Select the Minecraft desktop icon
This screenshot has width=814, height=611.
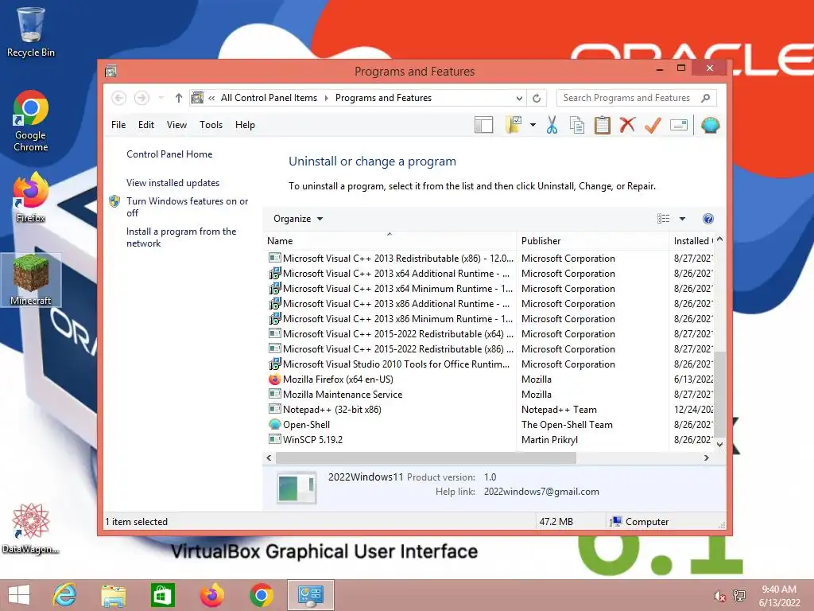tap(30, 279)
